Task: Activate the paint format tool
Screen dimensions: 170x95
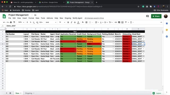Action: tap(14, 22)
